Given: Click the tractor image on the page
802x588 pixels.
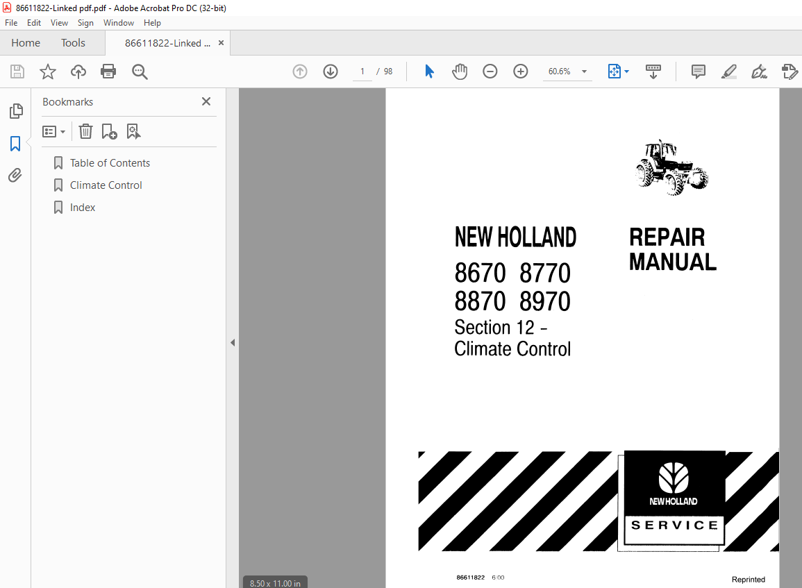Looking at the screenshot, I should tap(671, 167).
